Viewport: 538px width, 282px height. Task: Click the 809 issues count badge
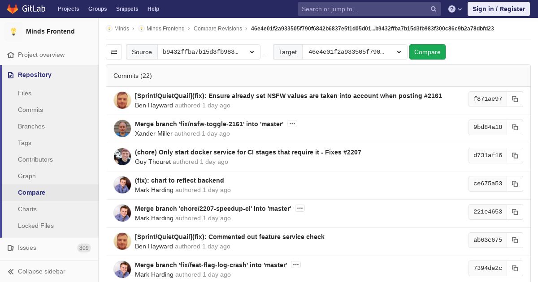point(84,248)
